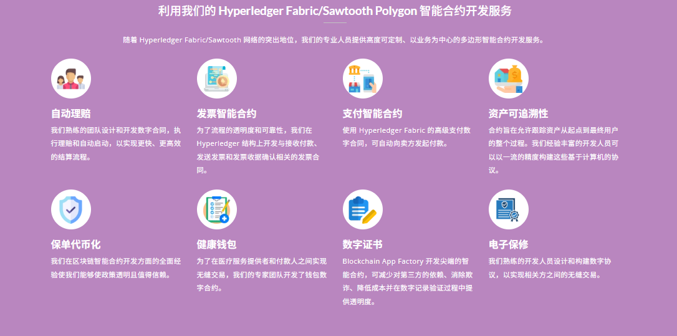Select the 数字证书 heading
The image size is (677, 336).
click(x=362, y=244)
